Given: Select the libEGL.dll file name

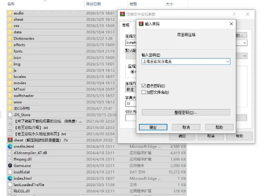Looking at the screenshot, I should click(22, 191).
